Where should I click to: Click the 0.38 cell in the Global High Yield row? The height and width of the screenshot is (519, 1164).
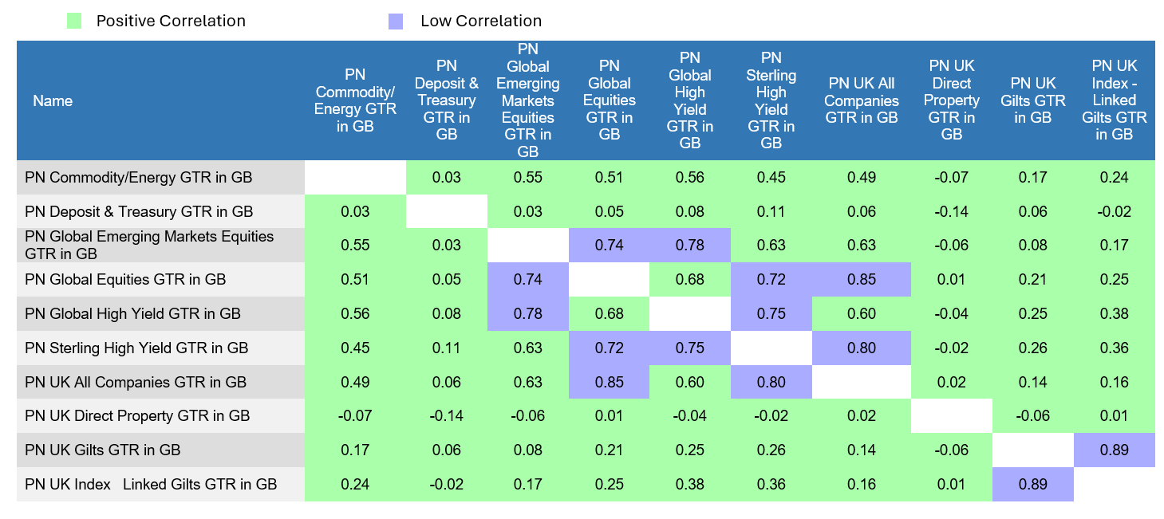(1114, 314)
